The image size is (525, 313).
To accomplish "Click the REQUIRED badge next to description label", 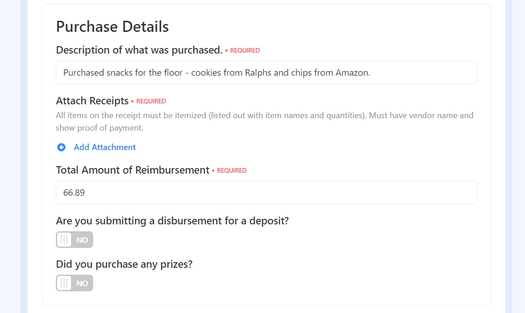I will (x=245, y=50).
